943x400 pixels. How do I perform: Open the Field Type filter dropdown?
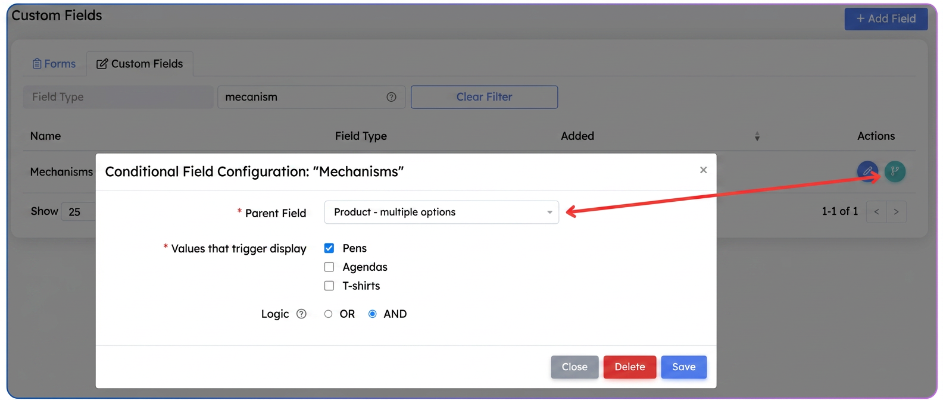coord(118,97)
